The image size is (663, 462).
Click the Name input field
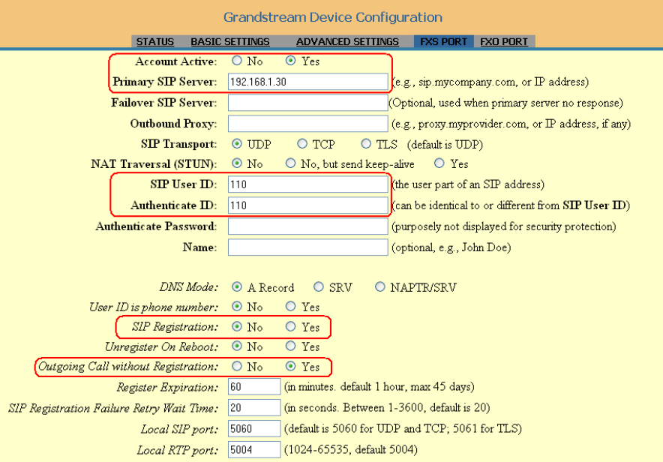(x=307, y=247)
